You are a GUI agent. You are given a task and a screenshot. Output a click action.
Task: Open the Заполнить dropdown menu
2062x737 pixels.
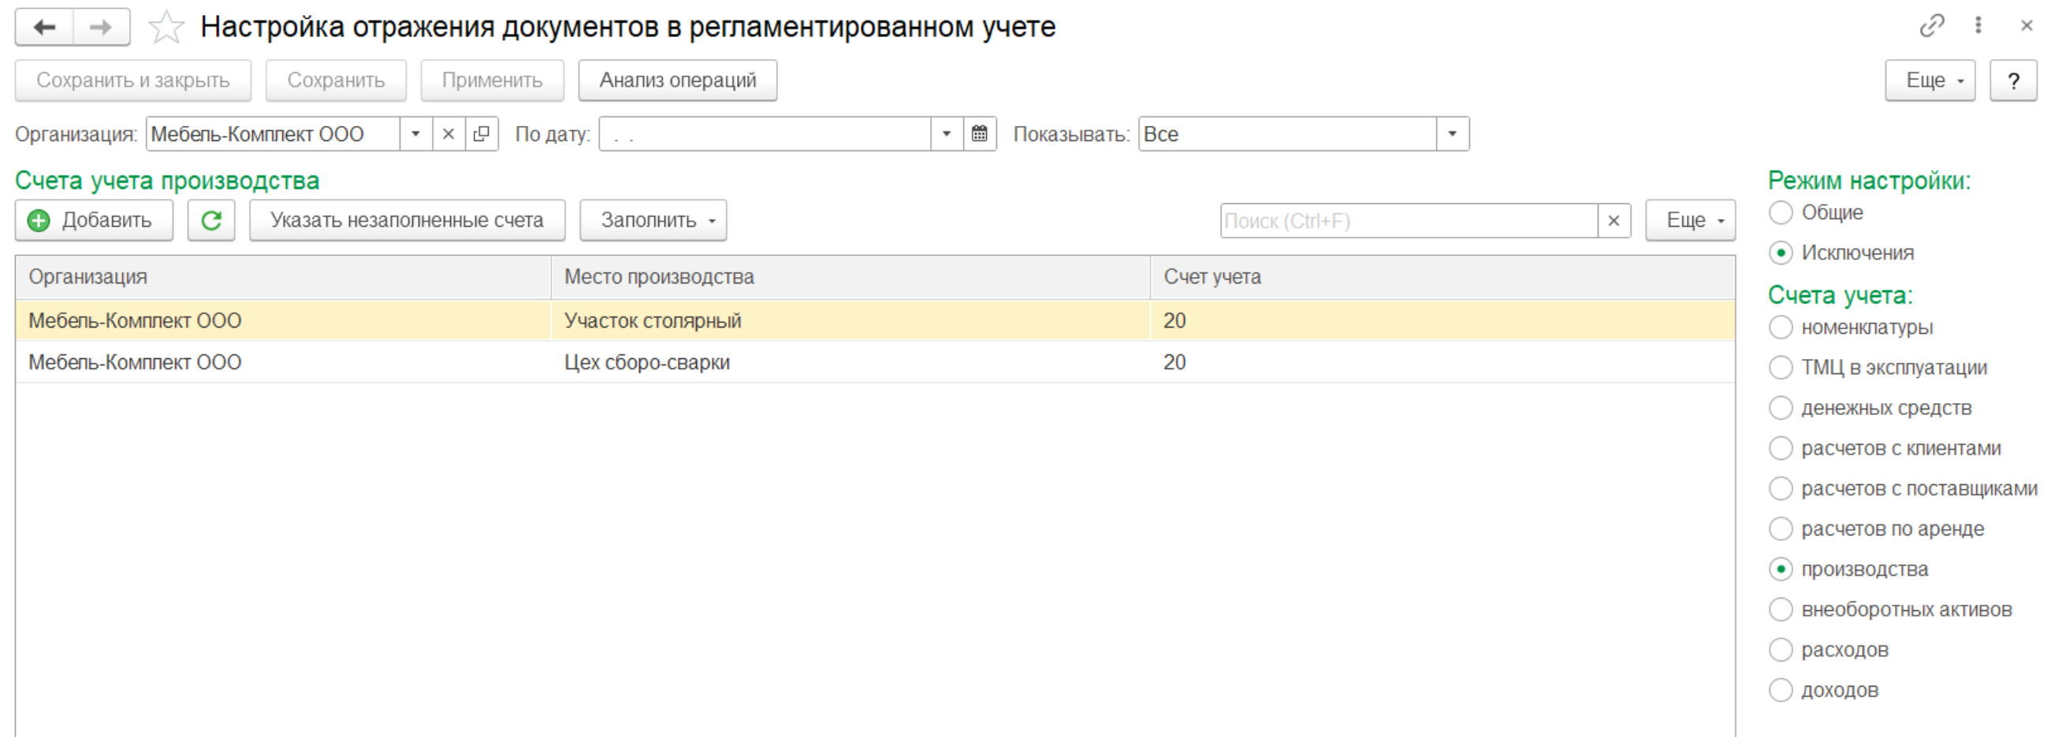click(653, 220)
